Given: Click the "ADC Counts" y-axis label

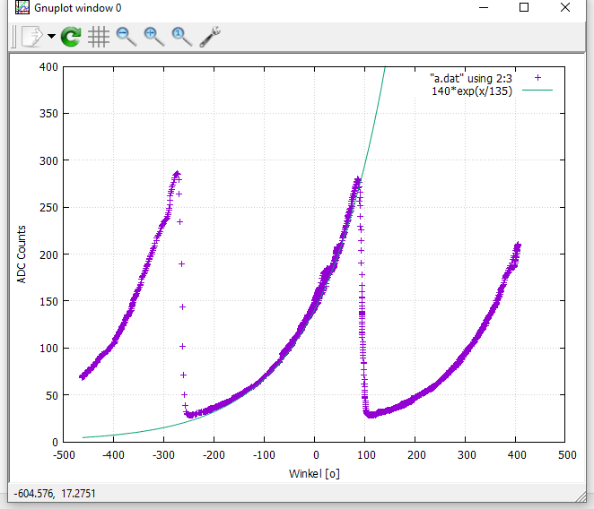Looking at the screenshot, I should [x=22, y=254].
